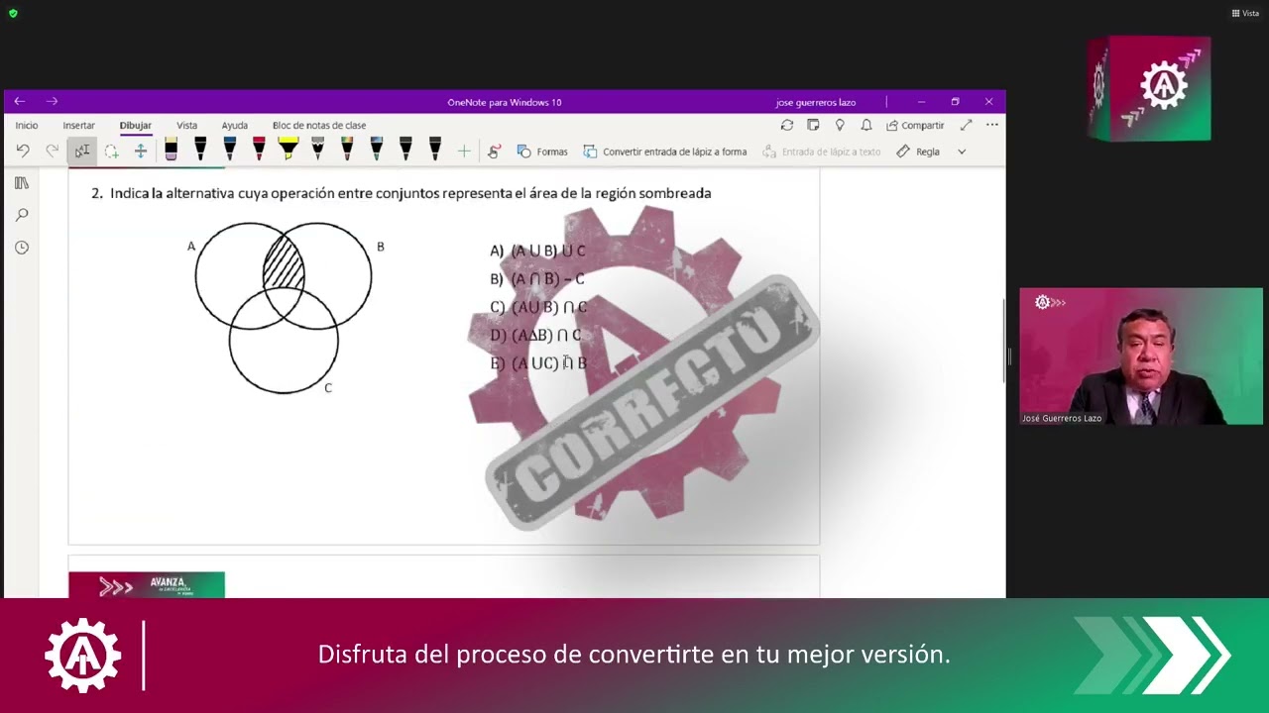
Task: Open recent notes clock icon
Action: (22, 247)
